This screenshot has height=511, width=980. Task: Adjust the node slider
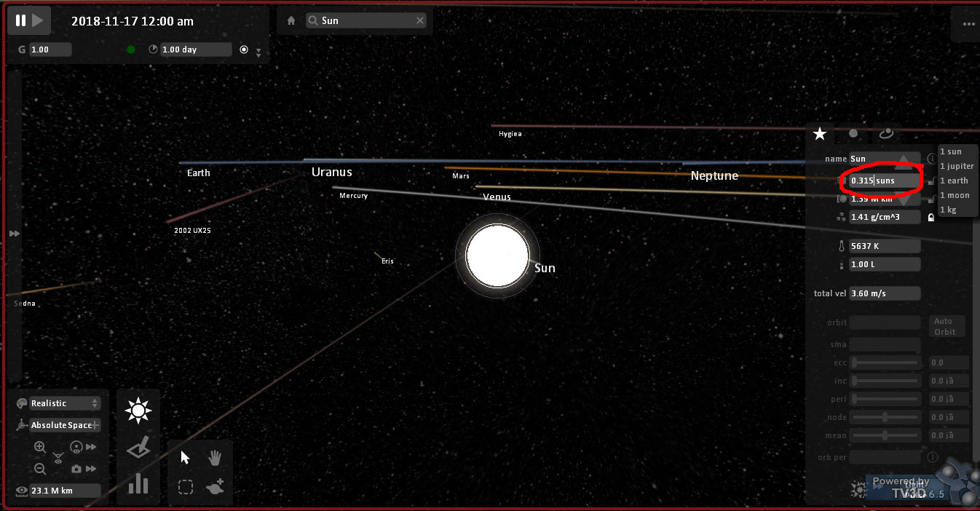885,417
